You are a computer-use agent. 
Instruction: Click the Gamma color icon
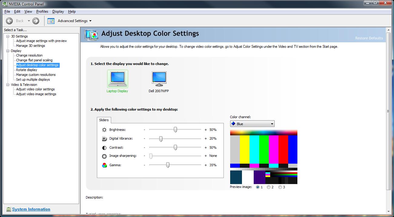coord(104,165)
